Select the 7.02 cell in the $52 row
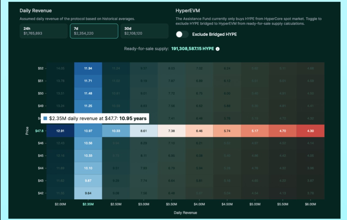 click(x=199, y=69)
